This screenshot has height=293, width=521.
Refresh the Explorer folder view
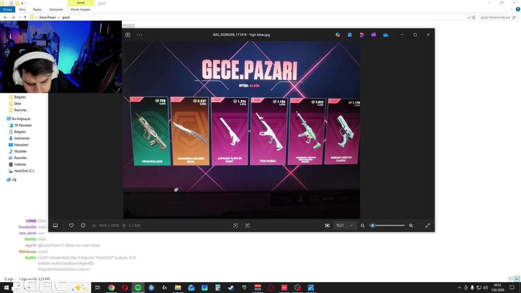pyautogui.click(x=474, y=17)
